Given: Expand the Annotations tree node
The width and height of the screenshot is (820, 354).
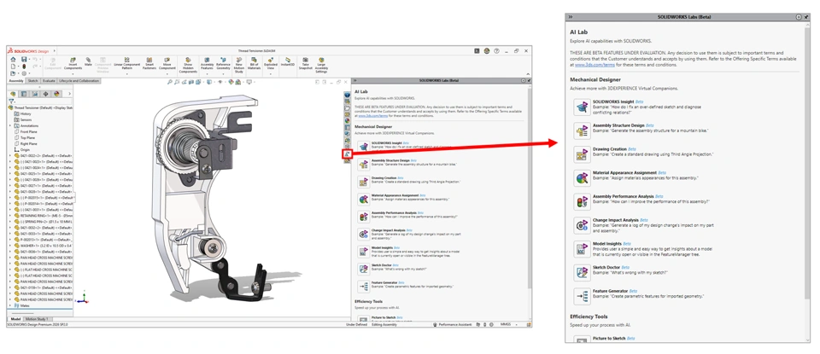Looking at the screenshot, I should pos(10,126).
